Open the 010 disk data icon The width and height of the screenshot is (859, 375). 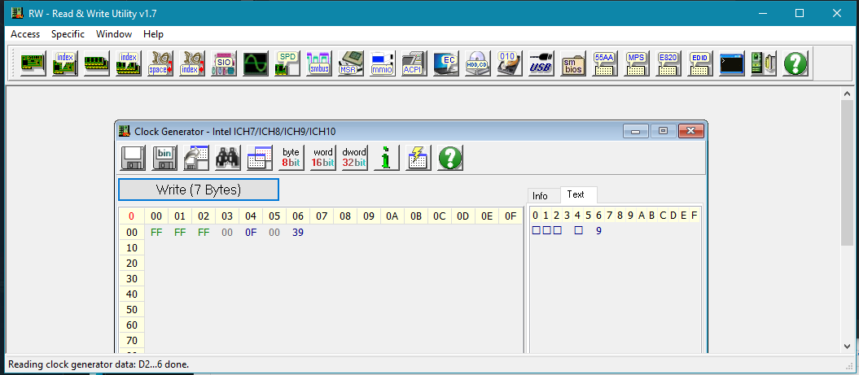[x=510, y=63]
